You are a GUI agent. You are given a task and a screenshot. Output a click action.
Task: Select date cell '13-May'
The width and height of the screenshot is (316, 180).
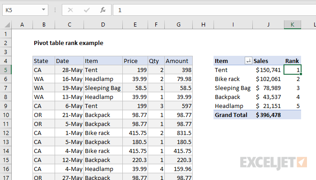click(x=70, y=97)
